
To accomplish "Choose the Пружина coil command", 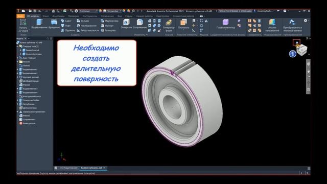I will click(x=68, y=31).
